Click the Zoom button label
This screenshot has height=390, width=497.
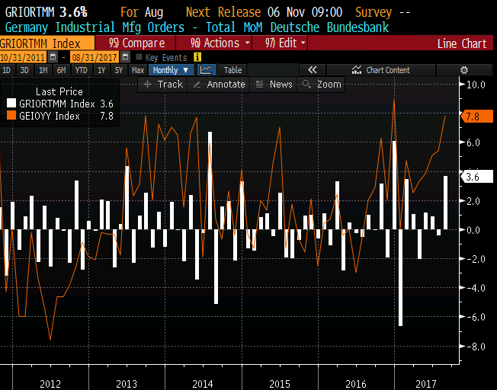click(329, 85)
